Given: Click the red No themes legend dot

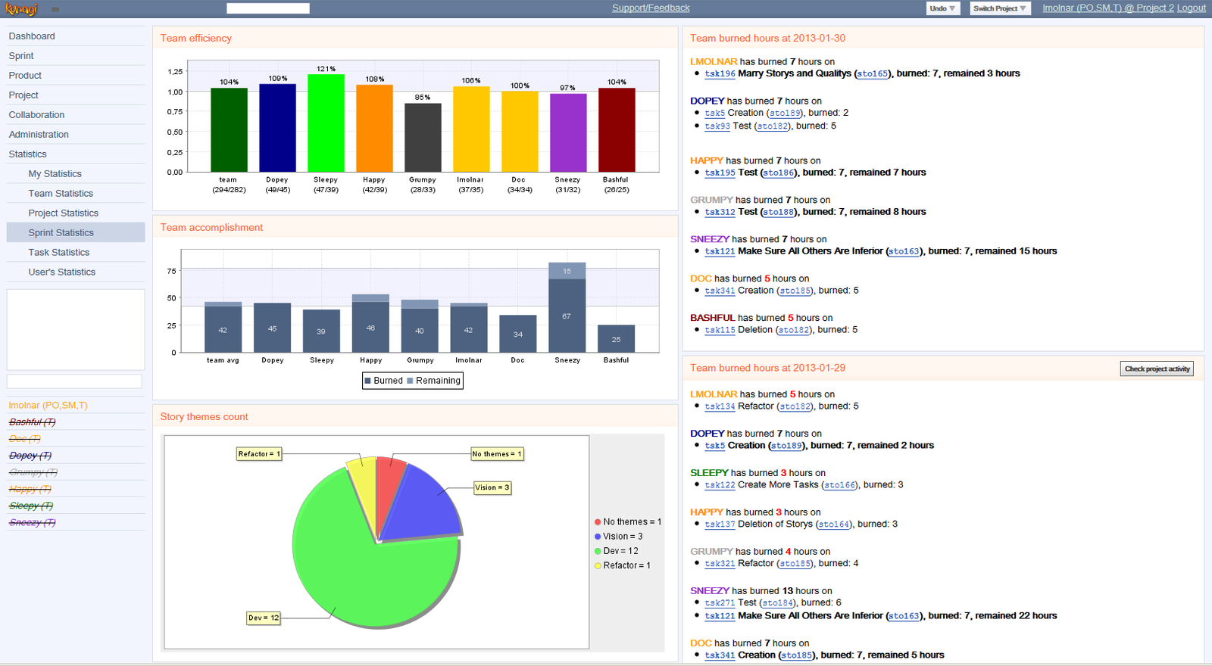Looking at the screenshot, I should [x=598, y=522].
